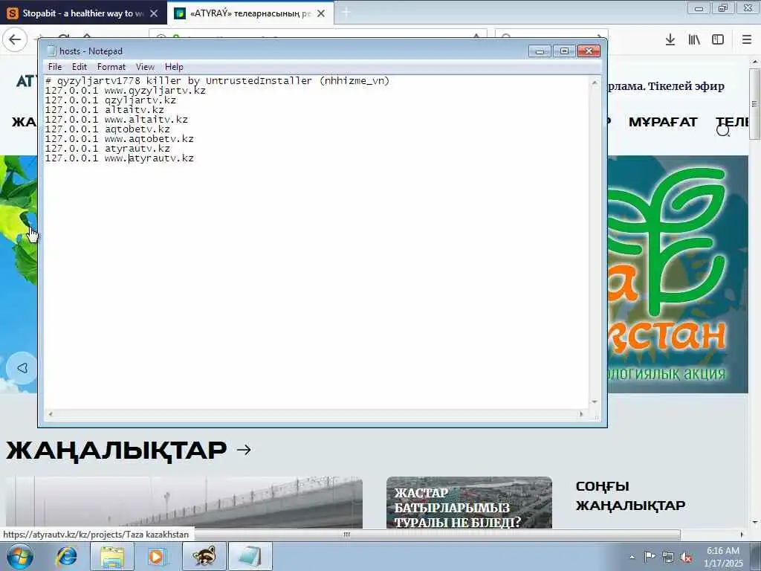Click the Taza Kazakhstan green logo banner
761x571 pixels.
coord(677,274)
